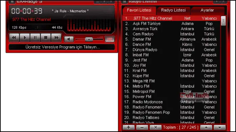Select Joy FM station

171,65
